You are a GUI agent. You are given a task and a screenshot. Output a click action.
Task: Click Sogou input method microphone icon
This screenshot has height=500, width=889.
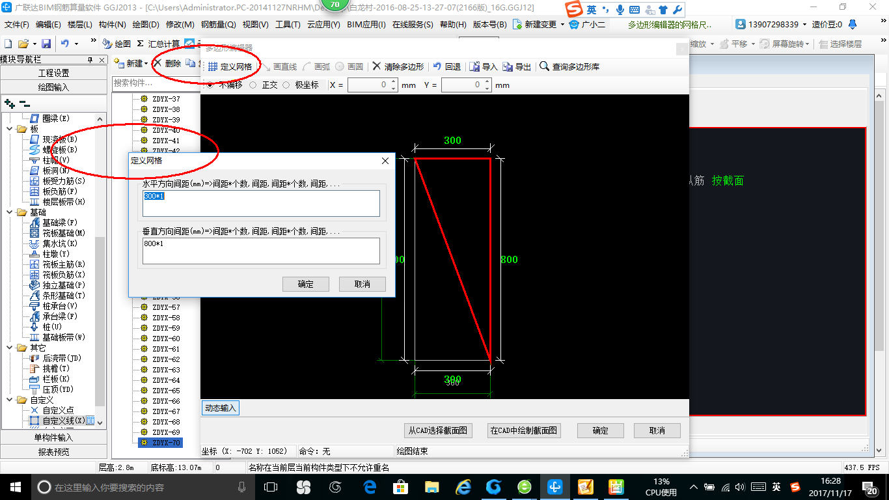pos(620,9)
